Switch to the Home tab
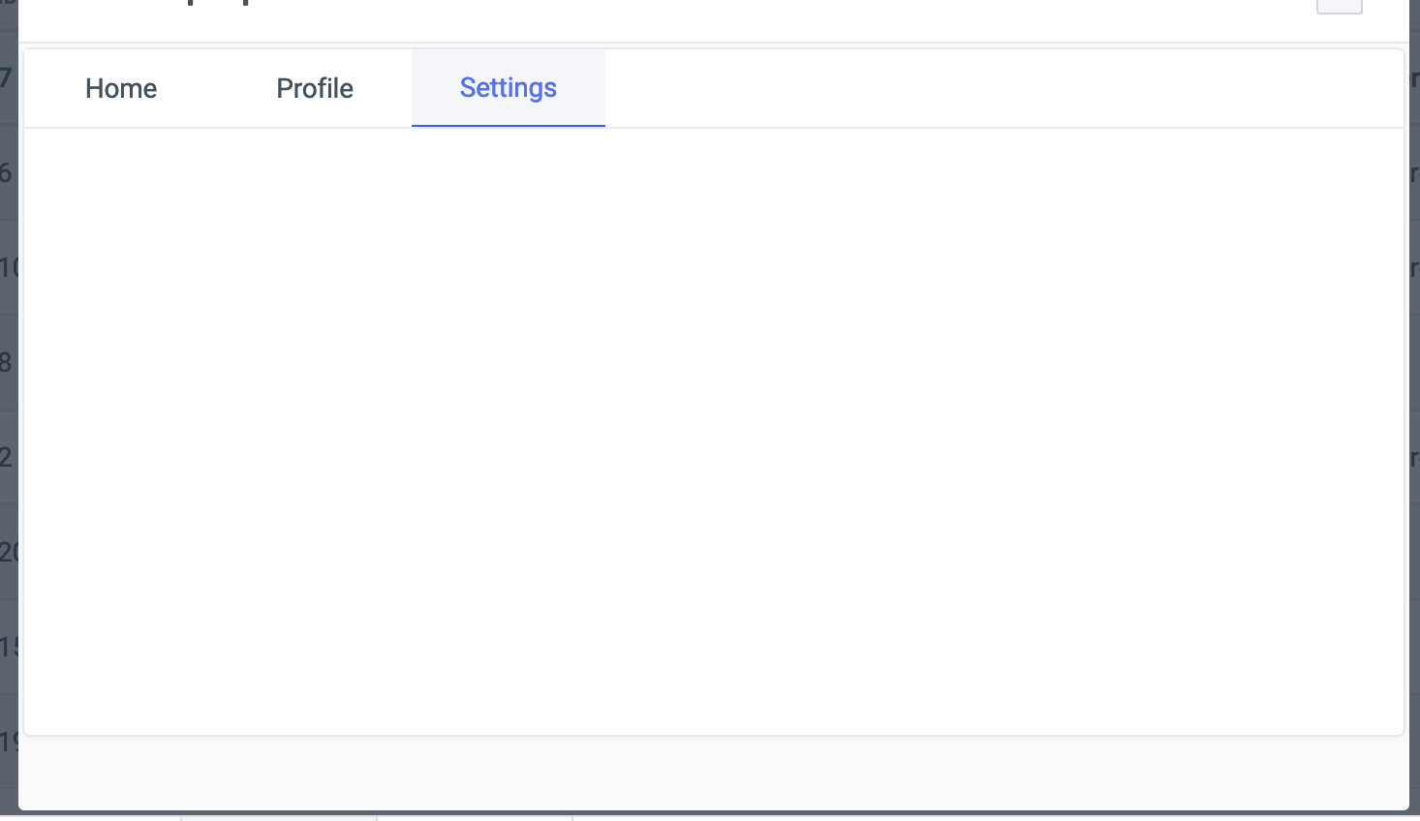This screenshot has width=1420, height=821. 120,88
